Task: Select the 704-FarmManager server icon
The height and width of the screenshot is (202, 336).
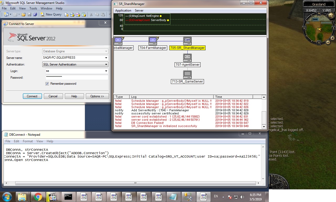Action: (x=153, y=41)
